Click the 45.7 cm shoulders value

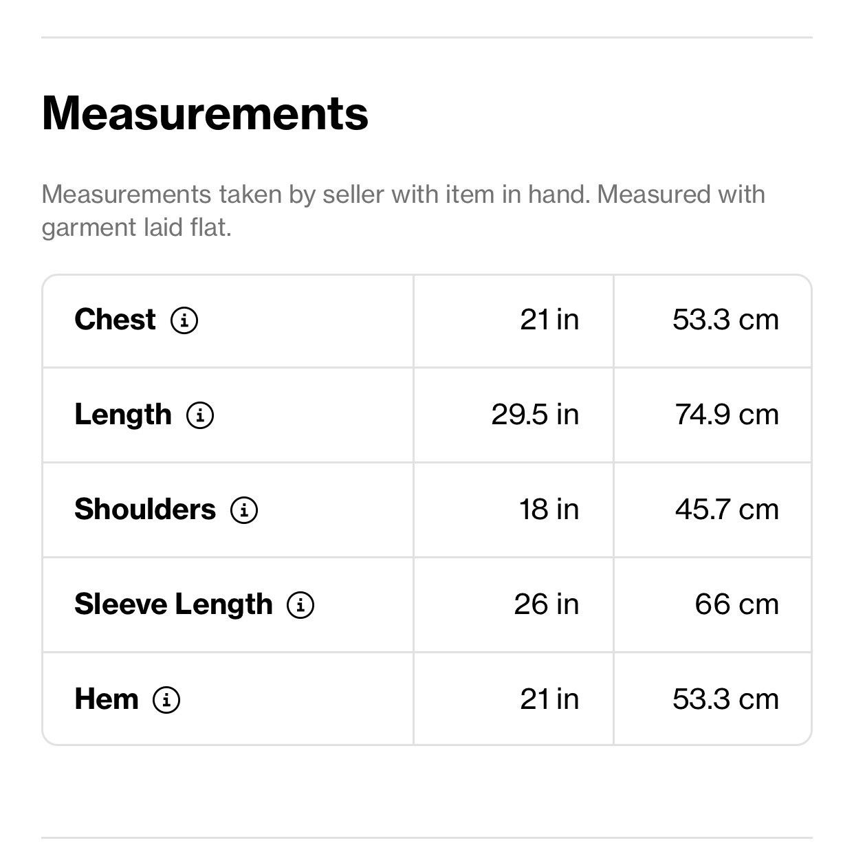click(x=727, y=510)
